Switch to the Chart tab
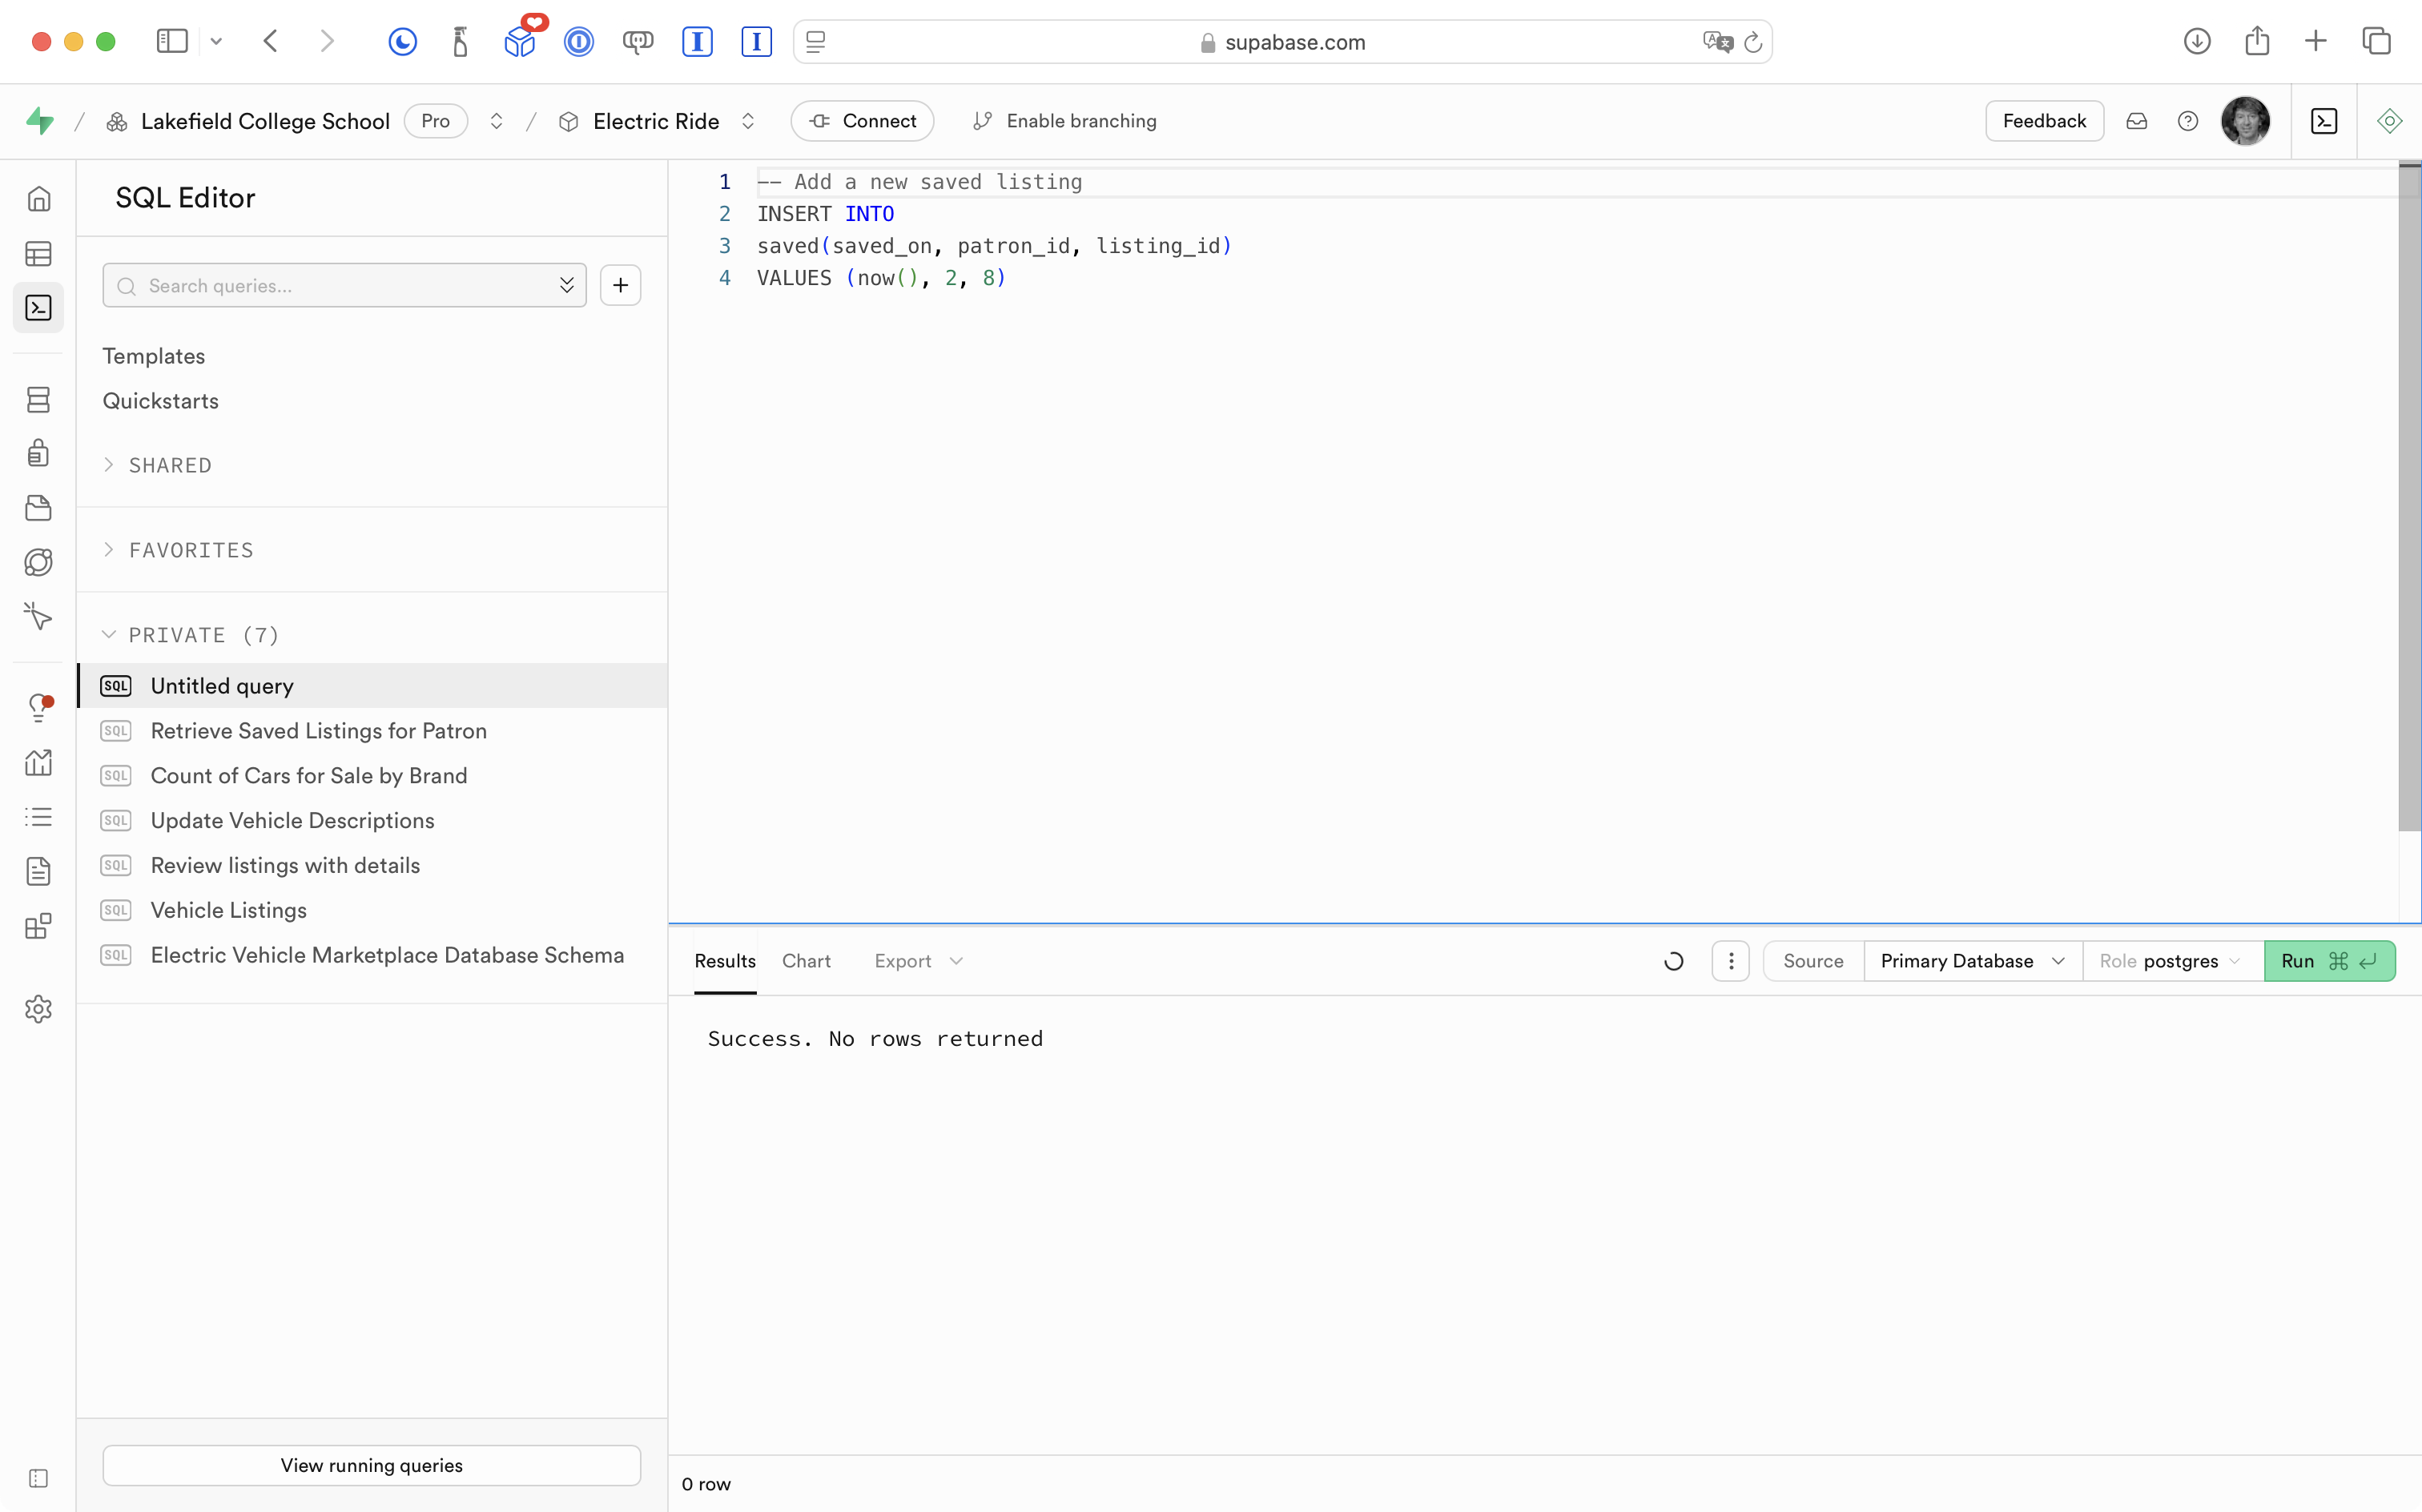 coord(806,961)
